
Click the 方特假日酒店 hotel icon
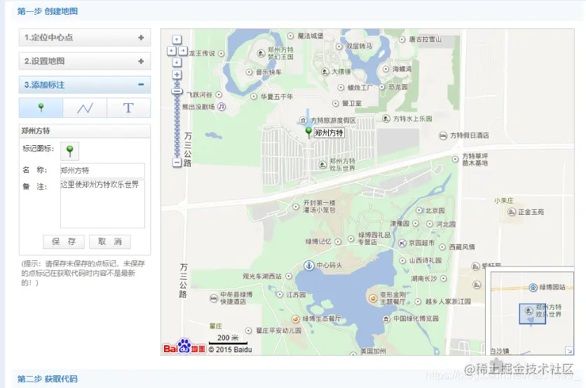(x=443, y=135)
